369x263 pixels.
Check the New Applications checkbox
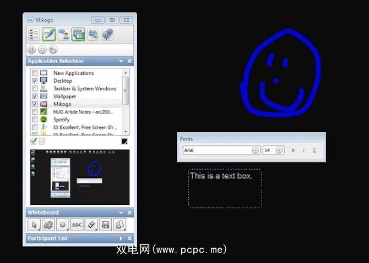pyautogui.click(x=35, y=73)
